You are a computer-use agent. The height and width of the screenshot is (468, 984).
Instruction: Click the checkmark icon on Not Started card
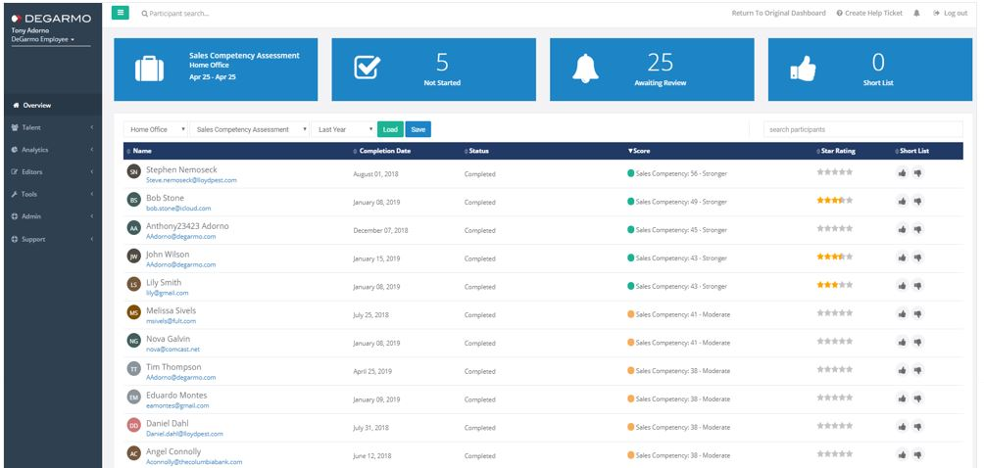(x=368, y=68)
